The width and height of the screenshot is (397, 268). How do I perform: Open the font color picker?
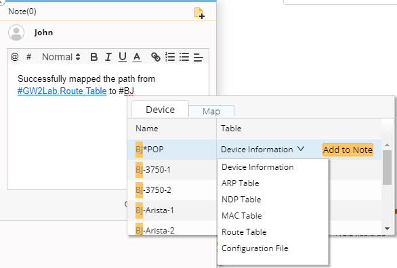point(137,57)
